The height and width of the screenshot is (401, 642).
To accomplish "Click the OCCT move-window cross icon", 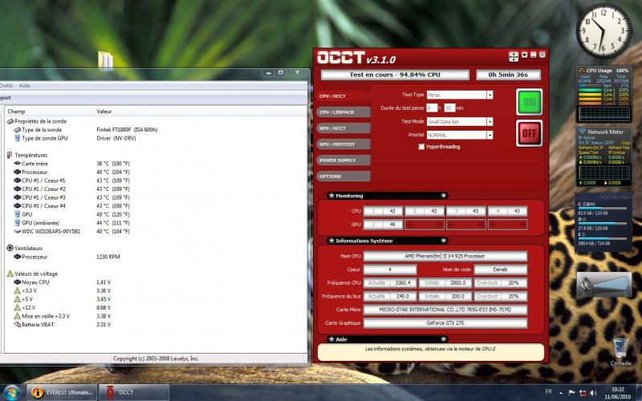I will point(514,56).
